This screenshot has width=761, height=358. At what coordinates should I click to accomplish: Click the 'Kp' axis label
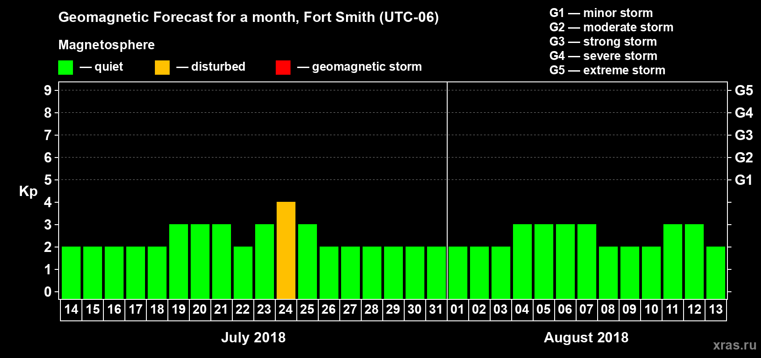click(28, 192)
